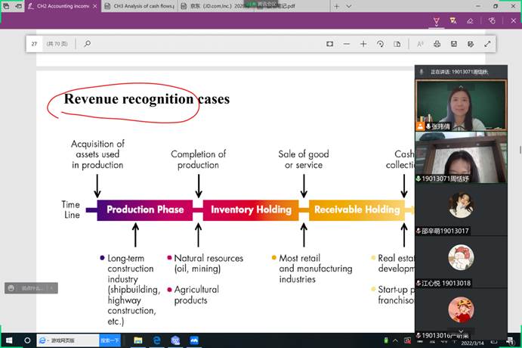The image size is (522, 348).
Task: Select the eraser tool in top bar
Action: tap(470, 20)
